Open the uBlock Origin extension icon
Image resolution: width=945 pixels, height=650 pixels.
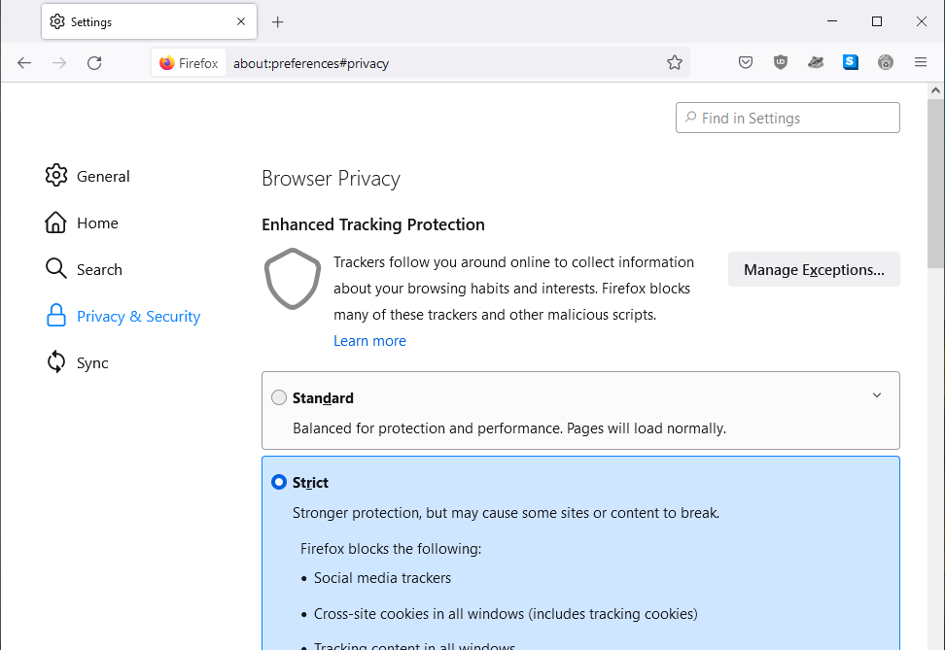[781, 62]
